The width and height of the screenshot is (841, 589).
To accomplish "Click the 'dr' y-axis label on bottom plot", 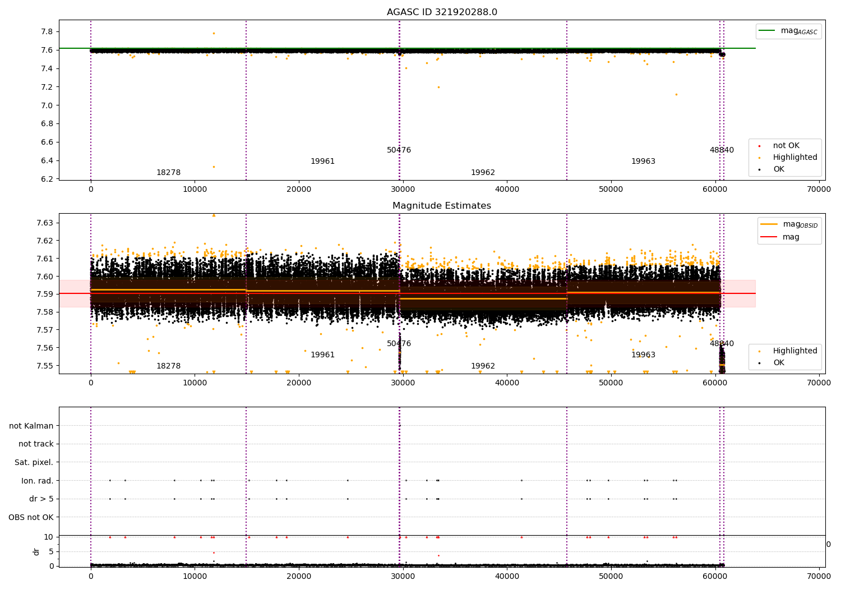I will pos(36,551).
